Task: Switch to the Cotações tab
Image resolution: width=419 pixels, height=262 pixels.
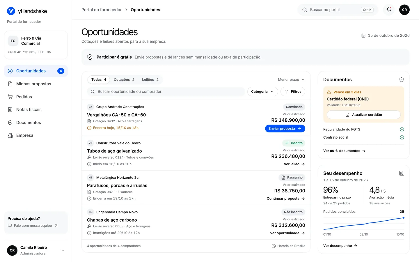Action: pyautogui.click(x=124, y=79)
